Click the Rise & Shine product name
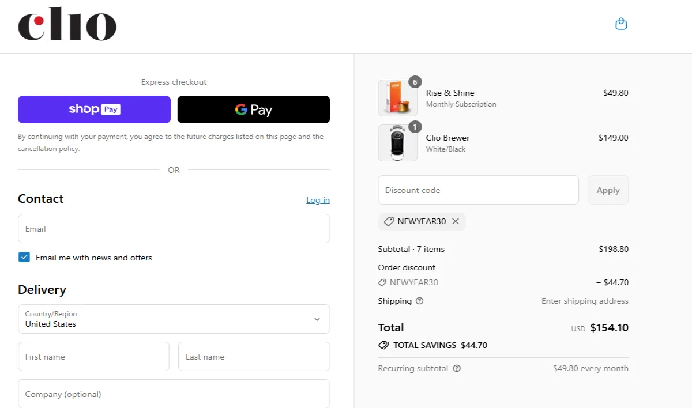692x408 pixels. pyautogui.click(x=450, y=93)
